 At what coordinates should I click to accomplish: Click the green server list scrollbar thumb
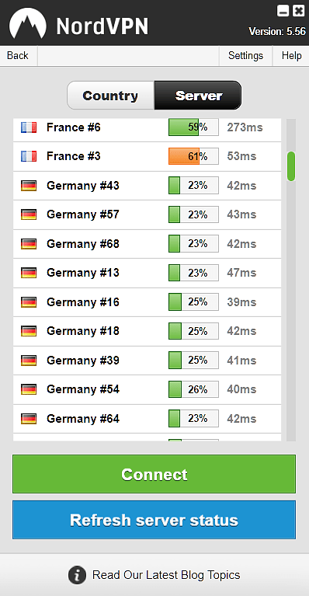(291, 166)
